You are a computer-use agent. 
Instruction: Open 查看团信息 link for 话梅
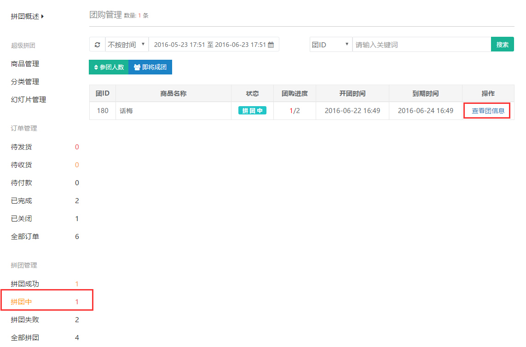488,111
